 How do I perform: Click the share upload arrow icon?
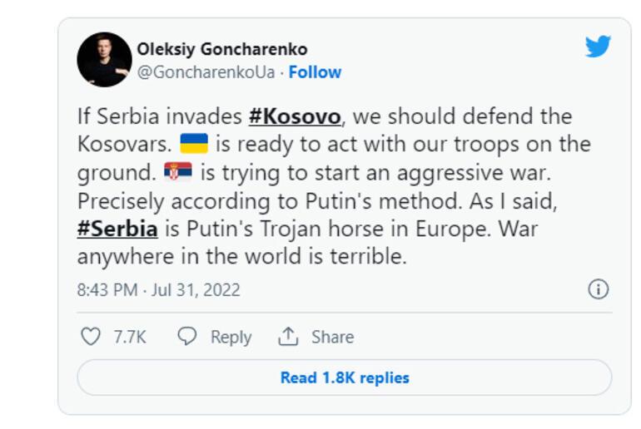(288, 337)
